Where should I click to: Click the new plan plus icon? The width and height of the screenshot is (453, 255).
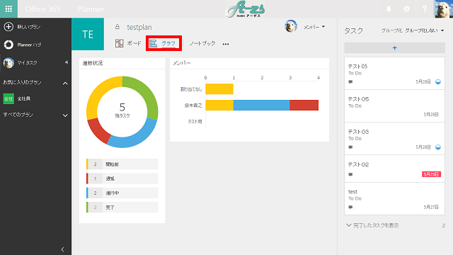coord(8,27)
